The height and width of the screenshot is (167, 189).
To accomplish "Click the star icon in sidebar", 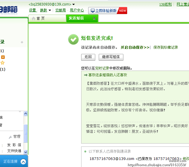I will click(x=3, y=63).
